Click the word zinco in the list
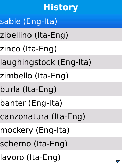 point(10,49)
